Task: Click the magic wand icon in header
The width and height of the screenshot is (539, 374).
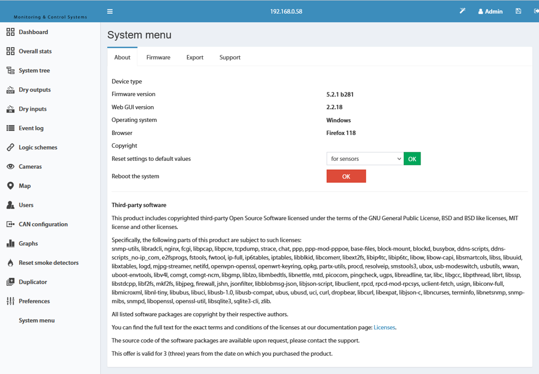Action: coord(462,11)
